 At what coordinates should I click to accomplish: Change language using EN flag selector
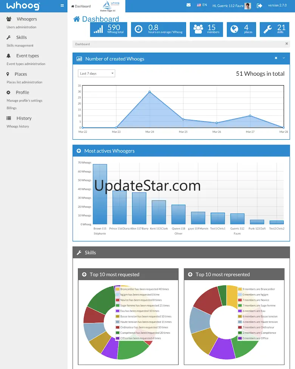click(202, 5)
